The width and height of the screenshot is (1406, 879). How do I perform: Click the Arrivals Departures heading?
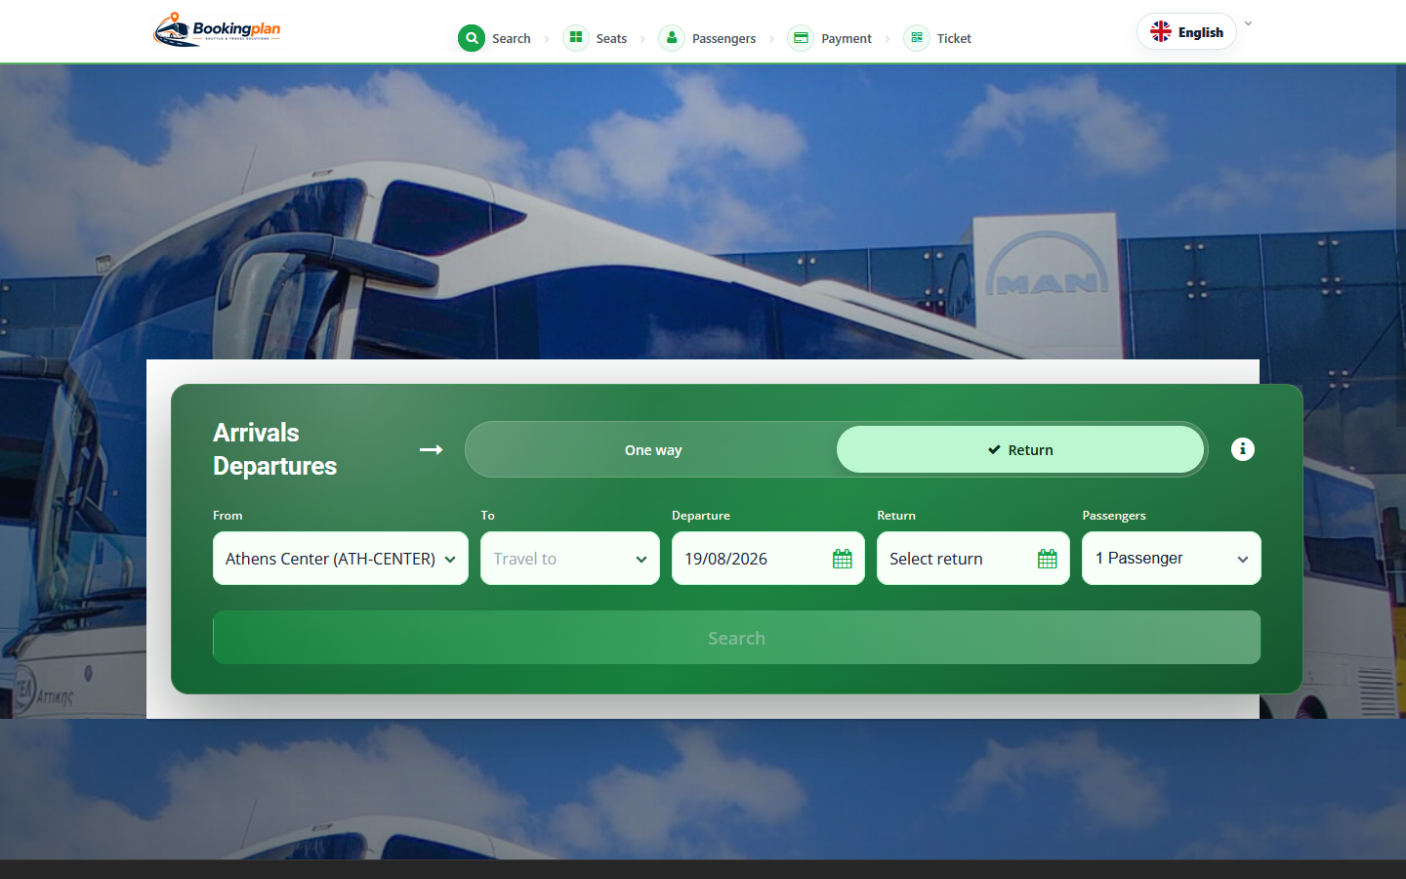tap(275, 449)
